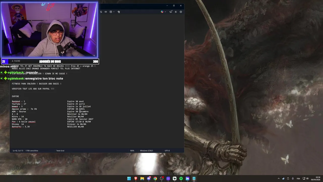Click the text 'Enlever le 06/04'

[x=77, y=124]
